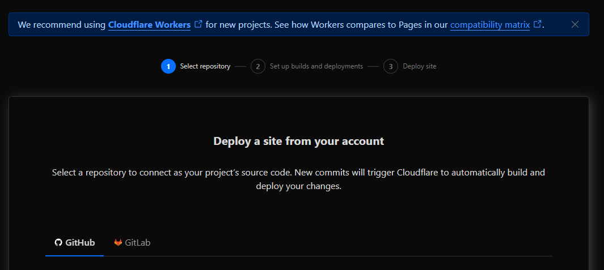Click the "Deploy a site from your account" heading

point(298,141)
